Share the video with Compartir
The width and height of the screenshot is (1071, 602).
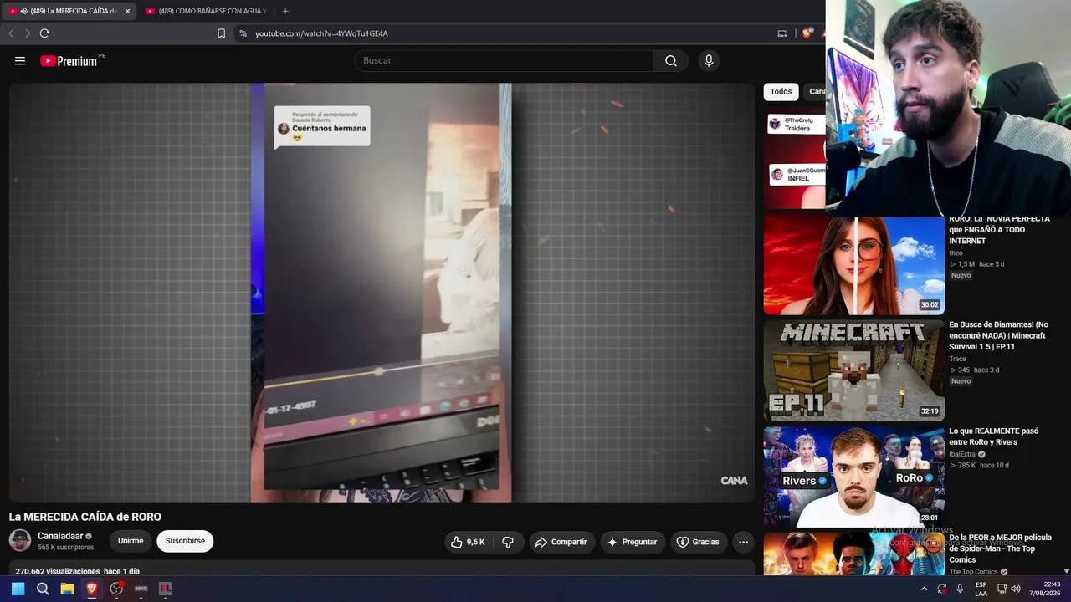[561, 542]
